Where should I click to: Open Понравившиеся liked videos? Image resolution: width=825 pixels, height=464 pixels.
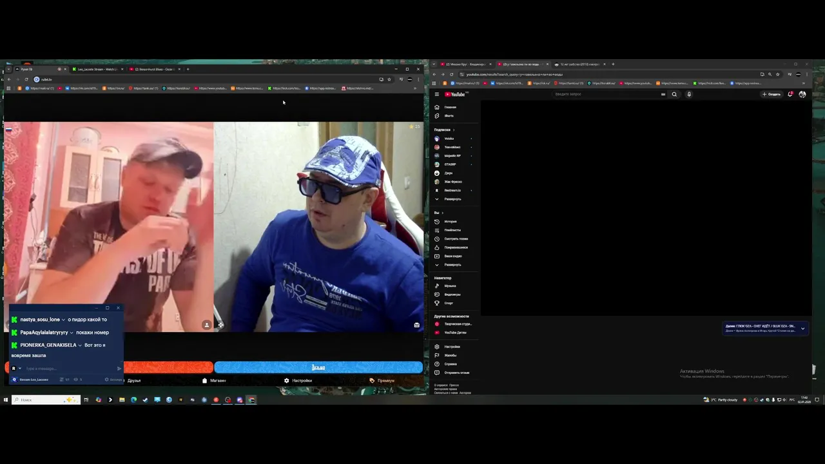454,247
